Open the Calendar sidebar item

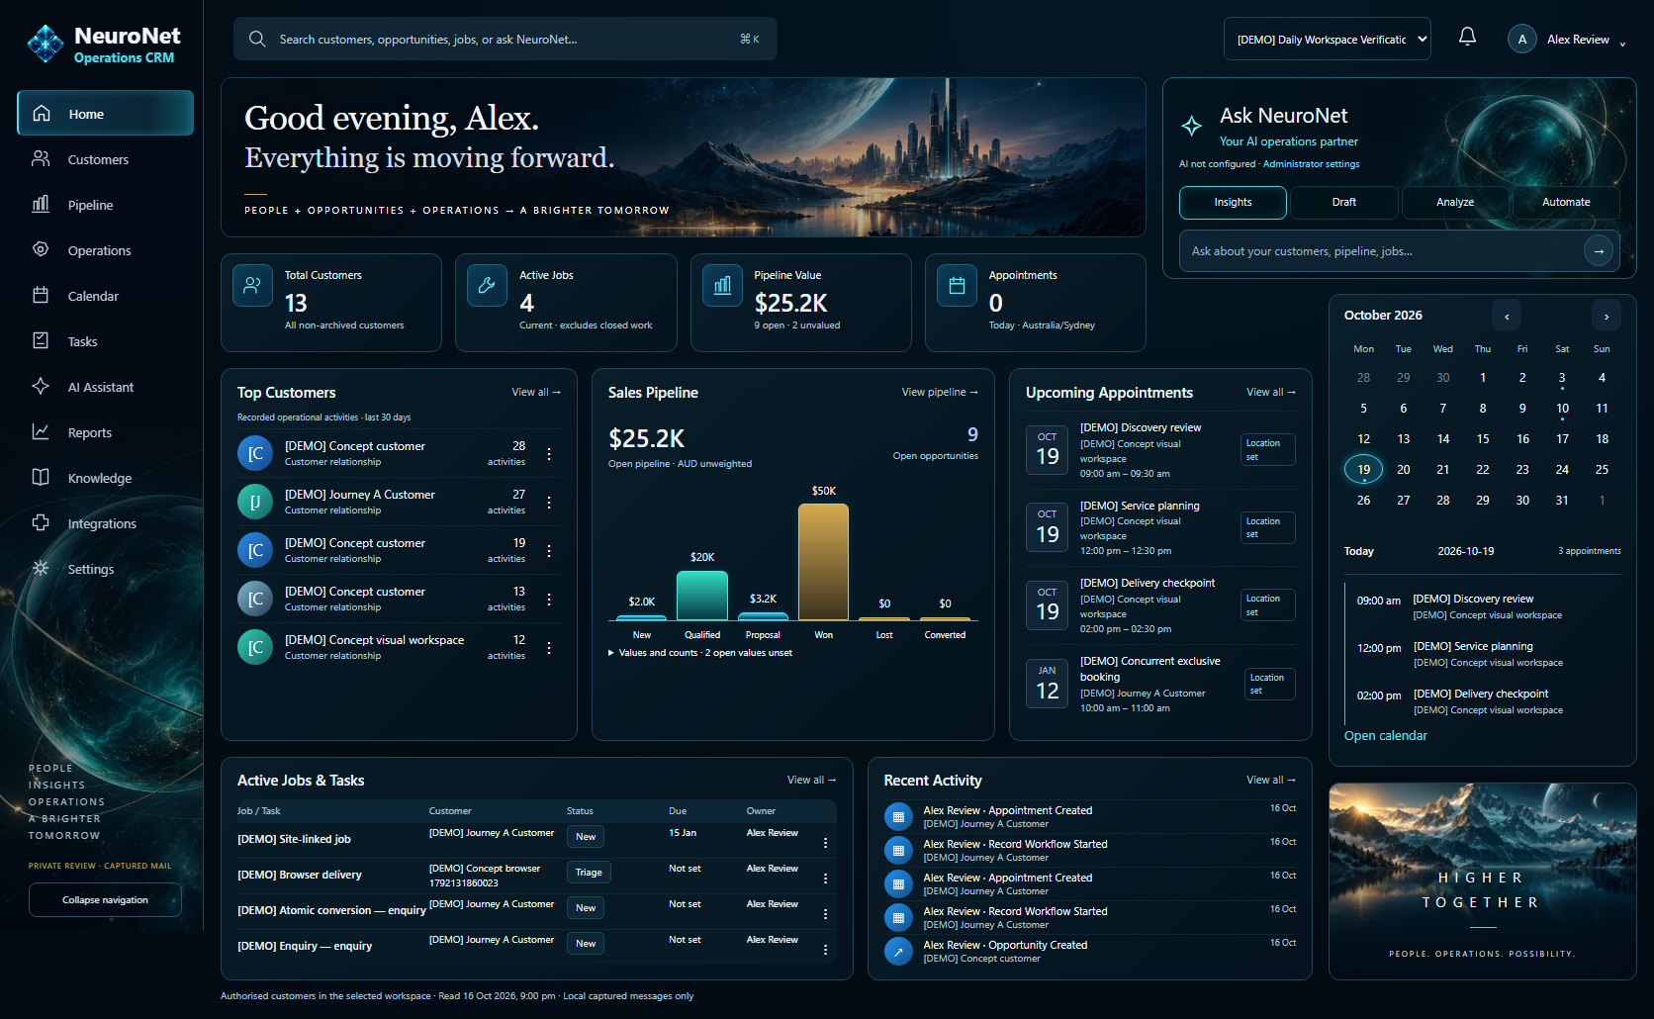[105, 296]
